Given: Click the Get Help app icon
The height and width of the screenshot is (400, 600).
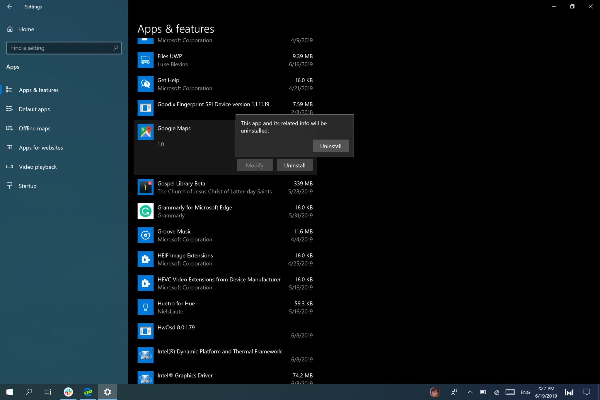Looking at the screenshot, I should [145, 84].
